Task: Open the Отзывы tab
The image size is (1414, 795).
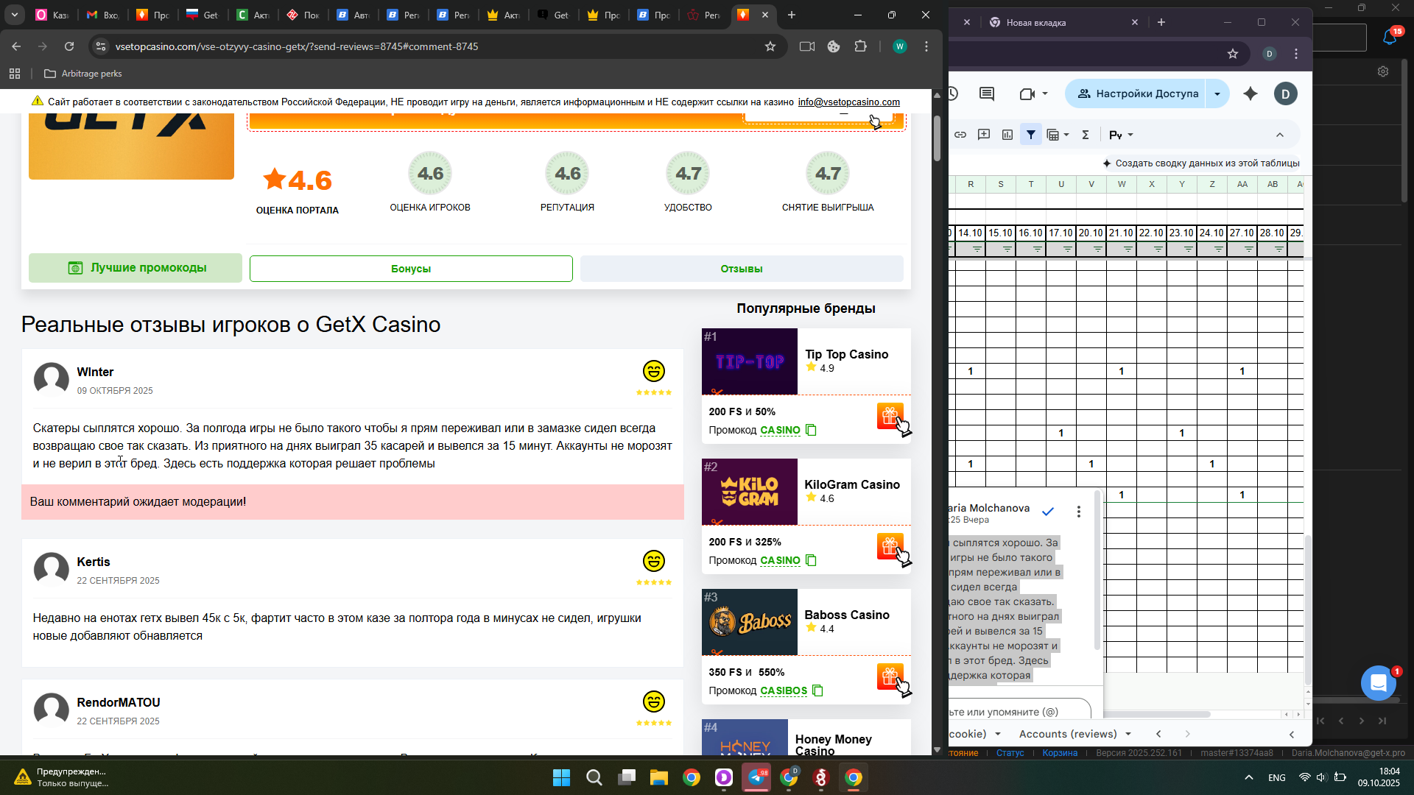Action: click(741, 269)
